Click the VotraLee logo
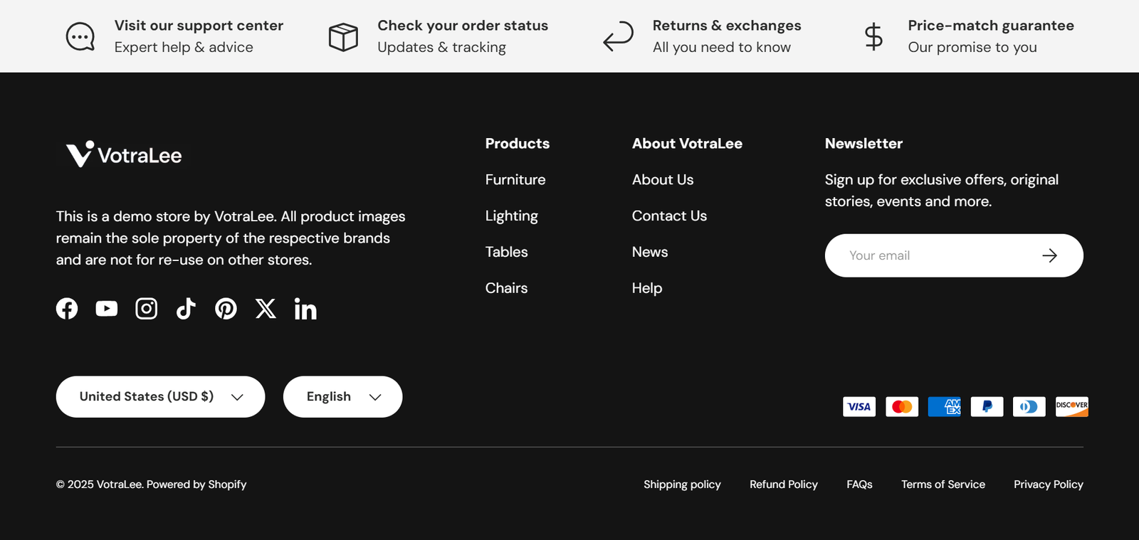1139x540 pixels. (124, 154)
